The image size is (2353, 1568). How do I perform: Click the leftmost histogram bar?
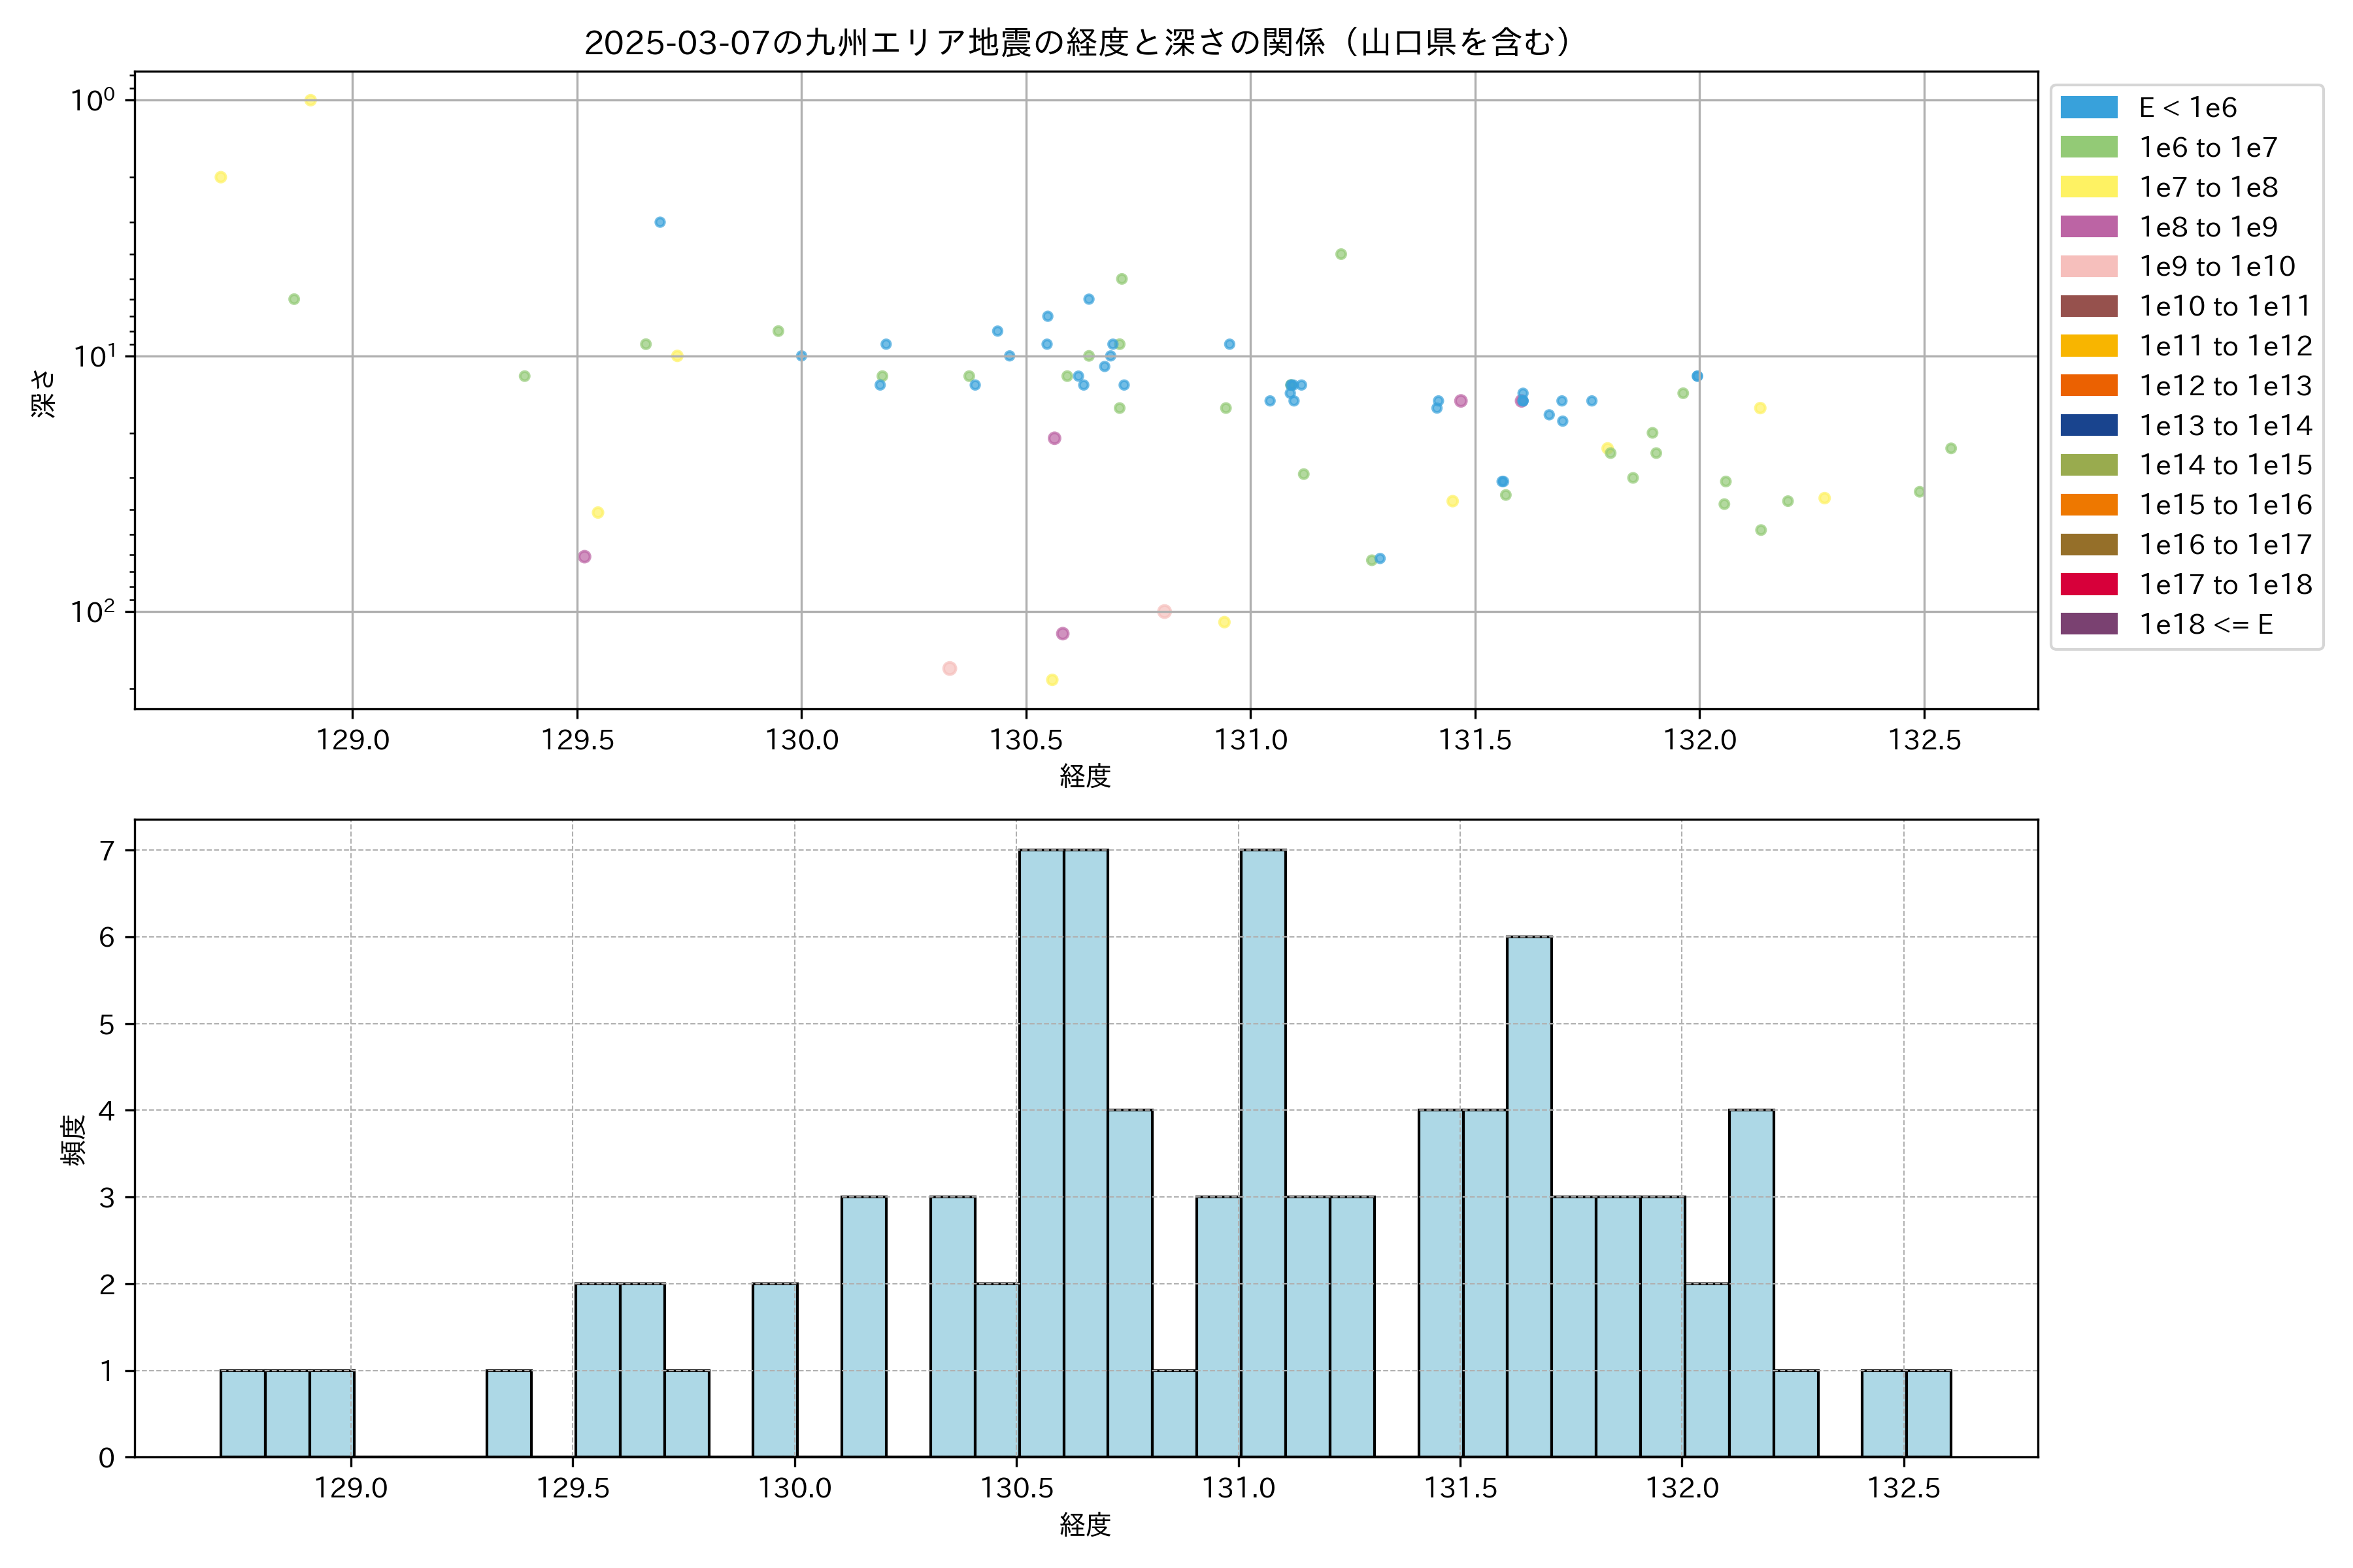point(242,1413)
